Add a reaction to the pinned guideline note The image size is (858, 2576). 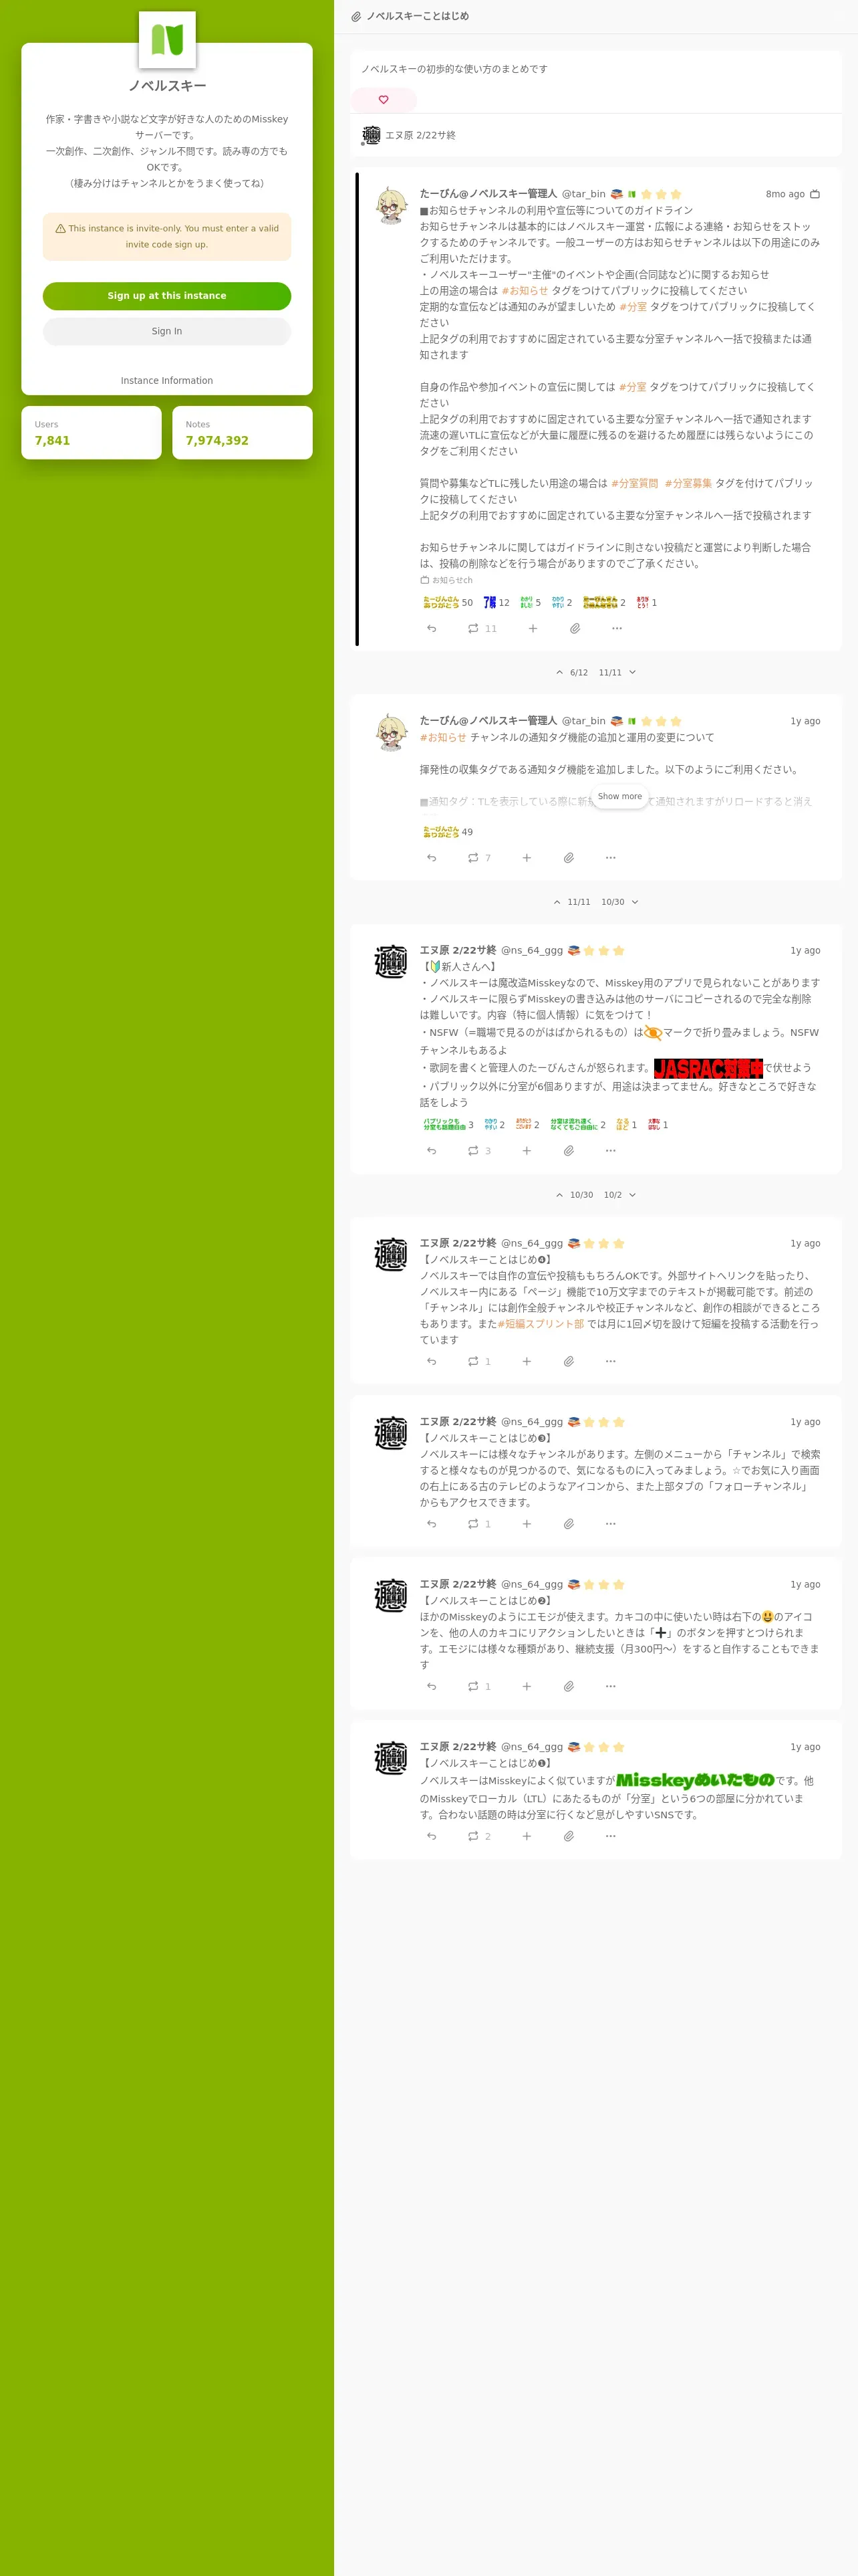(x=533, y=629)
